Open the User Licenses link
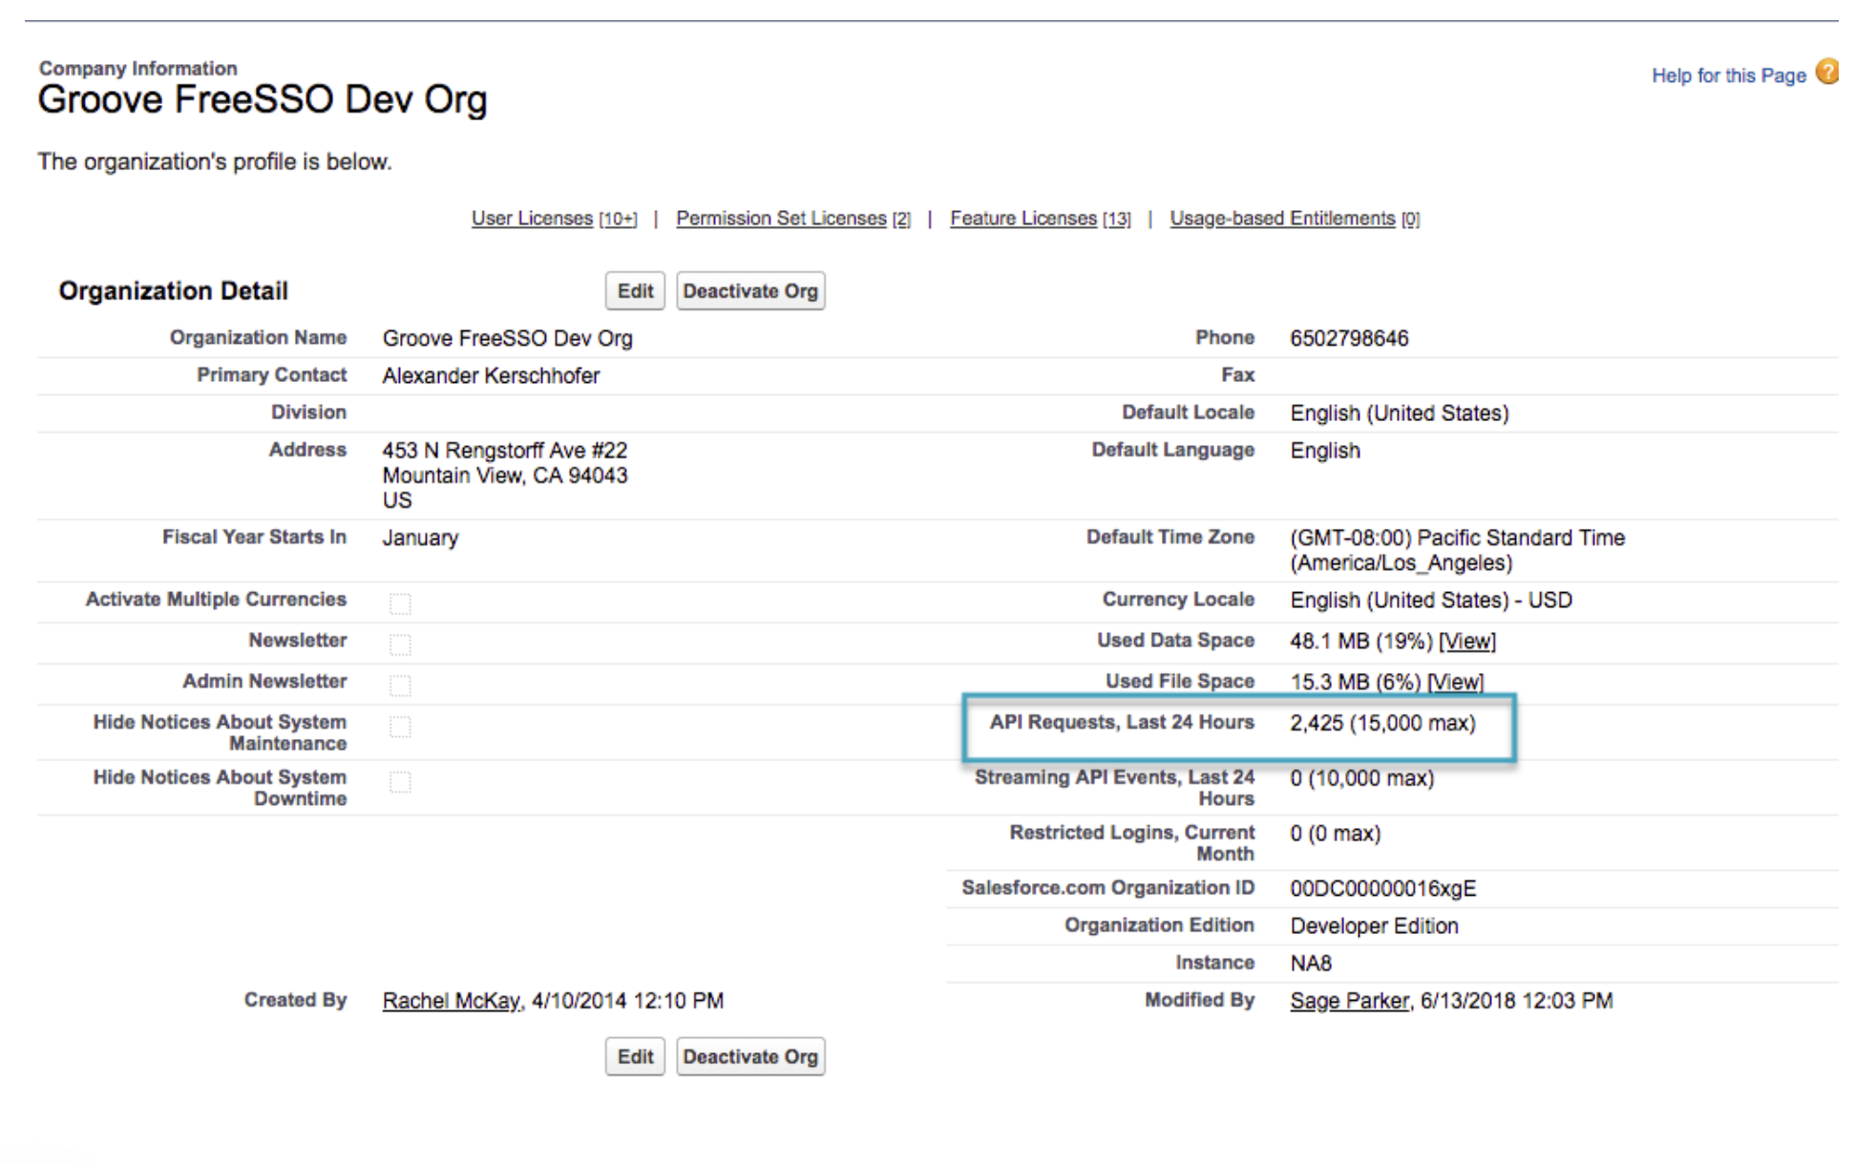The image size is (1875, 1165). 532,219
